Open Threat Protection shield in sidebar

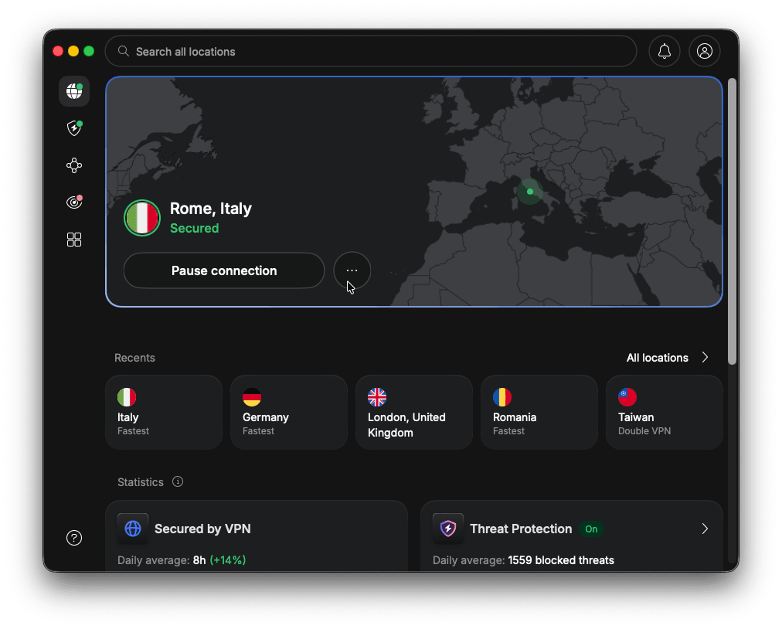coord(74,128)
